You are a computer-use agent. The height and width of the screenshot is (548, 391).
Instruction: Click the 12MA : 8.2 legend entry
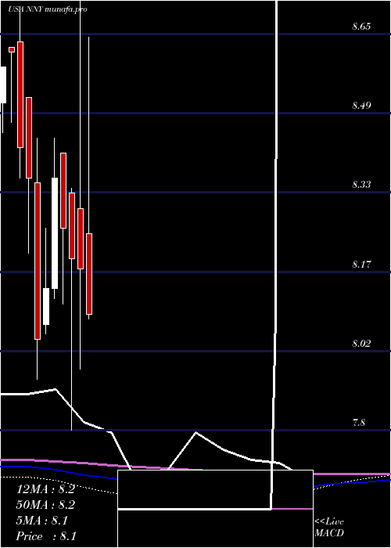45,489
